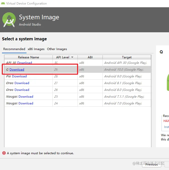Viewport: 169px width, 170px height.
Task: Select the Android 7.1.1 (Google Play) cell
Action: point(127,96)
